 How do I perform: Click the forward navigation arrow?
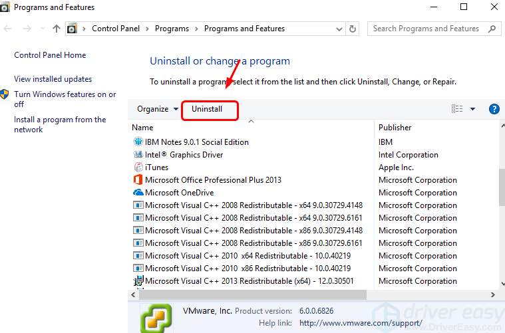[27, 29]
